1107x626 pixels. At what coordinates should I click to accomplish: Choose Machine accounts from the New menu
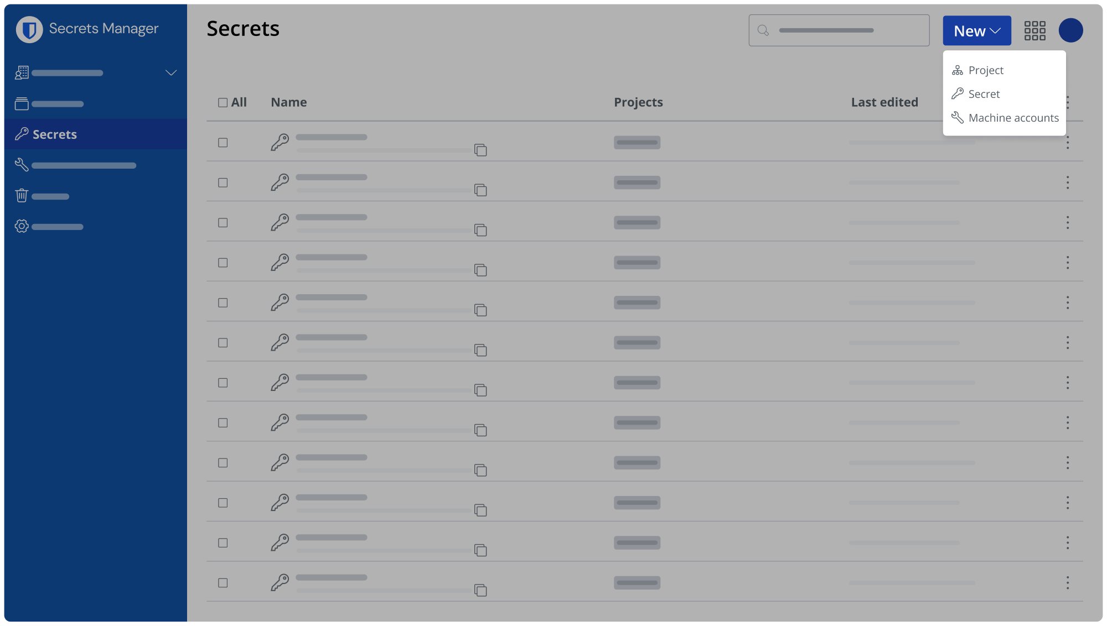point(1005,118)
